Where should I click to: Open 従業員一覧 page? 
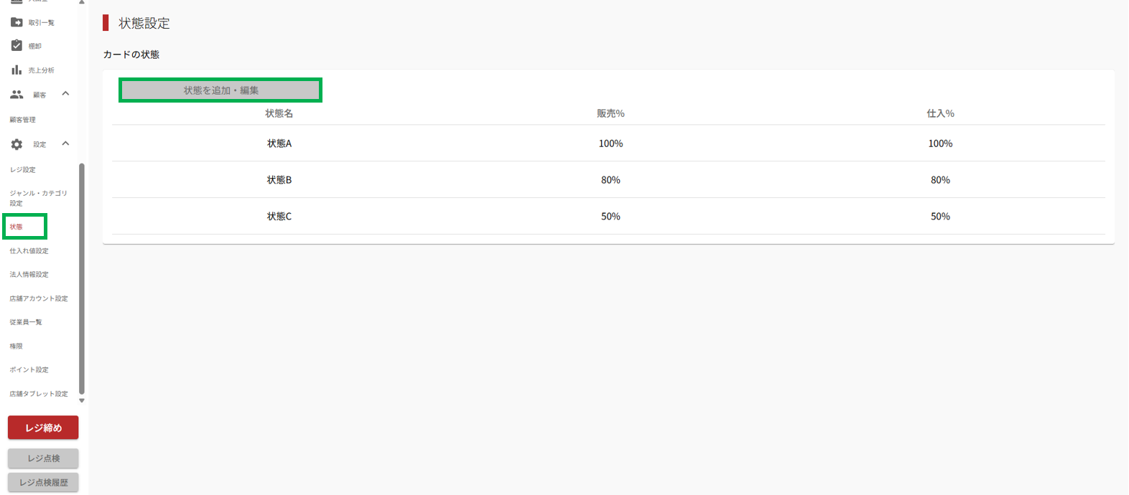pyautogui.click(x=26, y=322)
